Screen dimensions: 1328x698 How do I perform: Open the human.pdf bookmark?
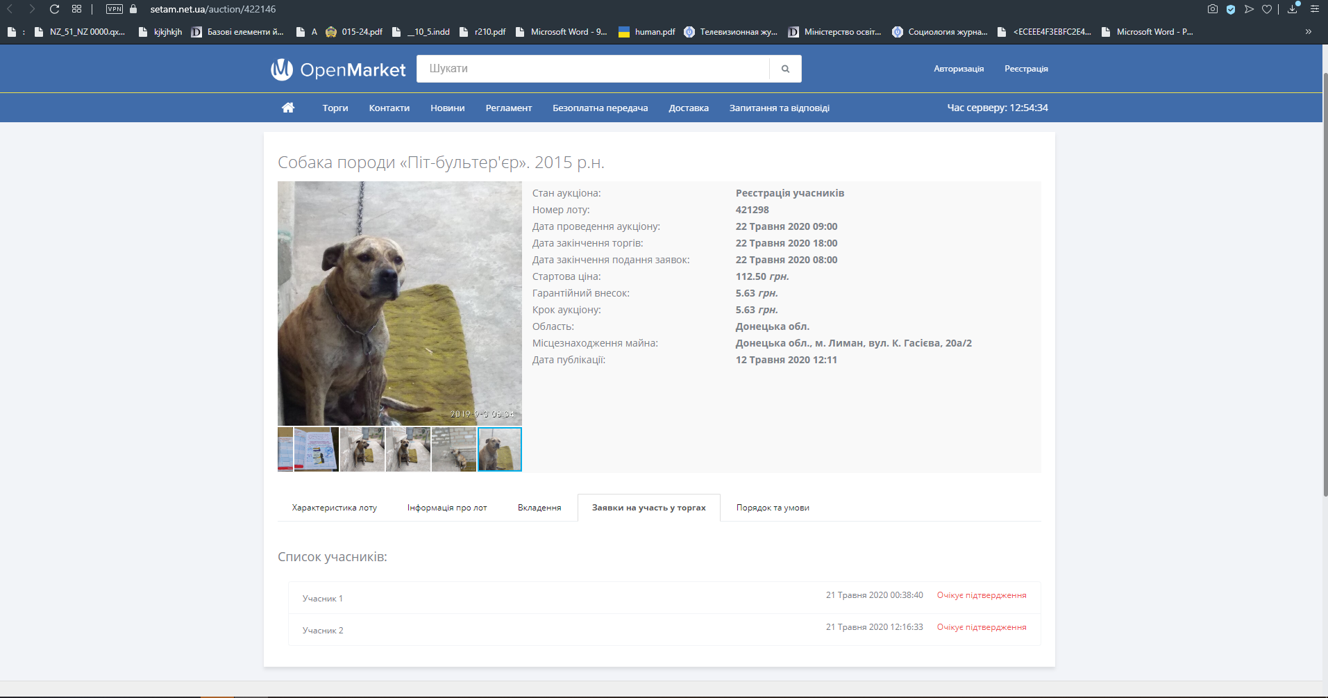pos(647,31)
